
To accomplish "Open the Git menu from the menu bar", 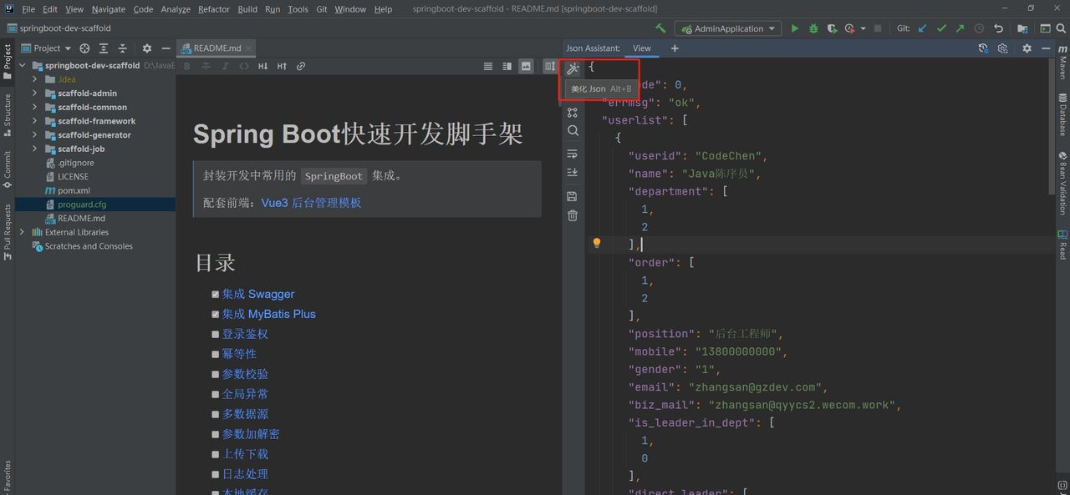I will [321, 9].
